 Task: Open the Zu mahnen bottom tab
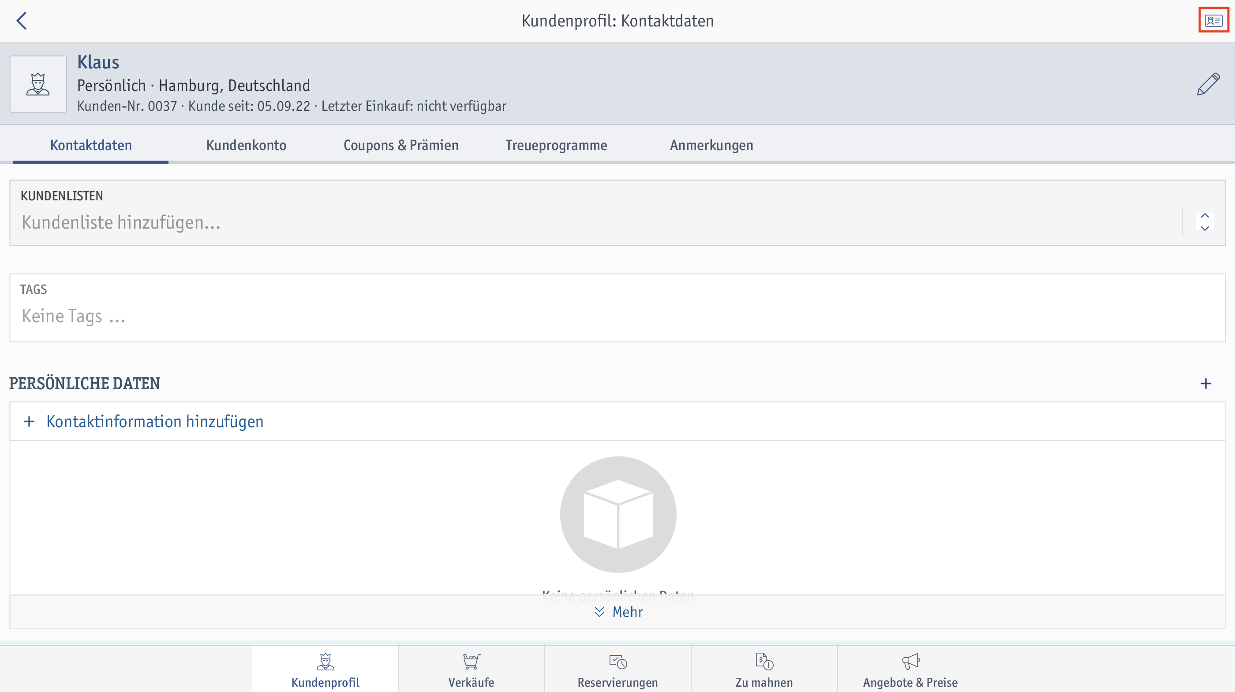coord(764,669)
